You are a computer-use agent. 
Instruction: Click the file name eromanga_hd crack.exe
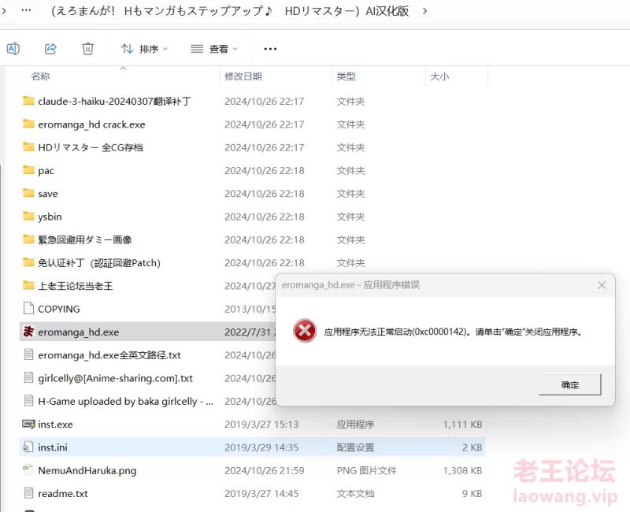click(x=91, y=124)
